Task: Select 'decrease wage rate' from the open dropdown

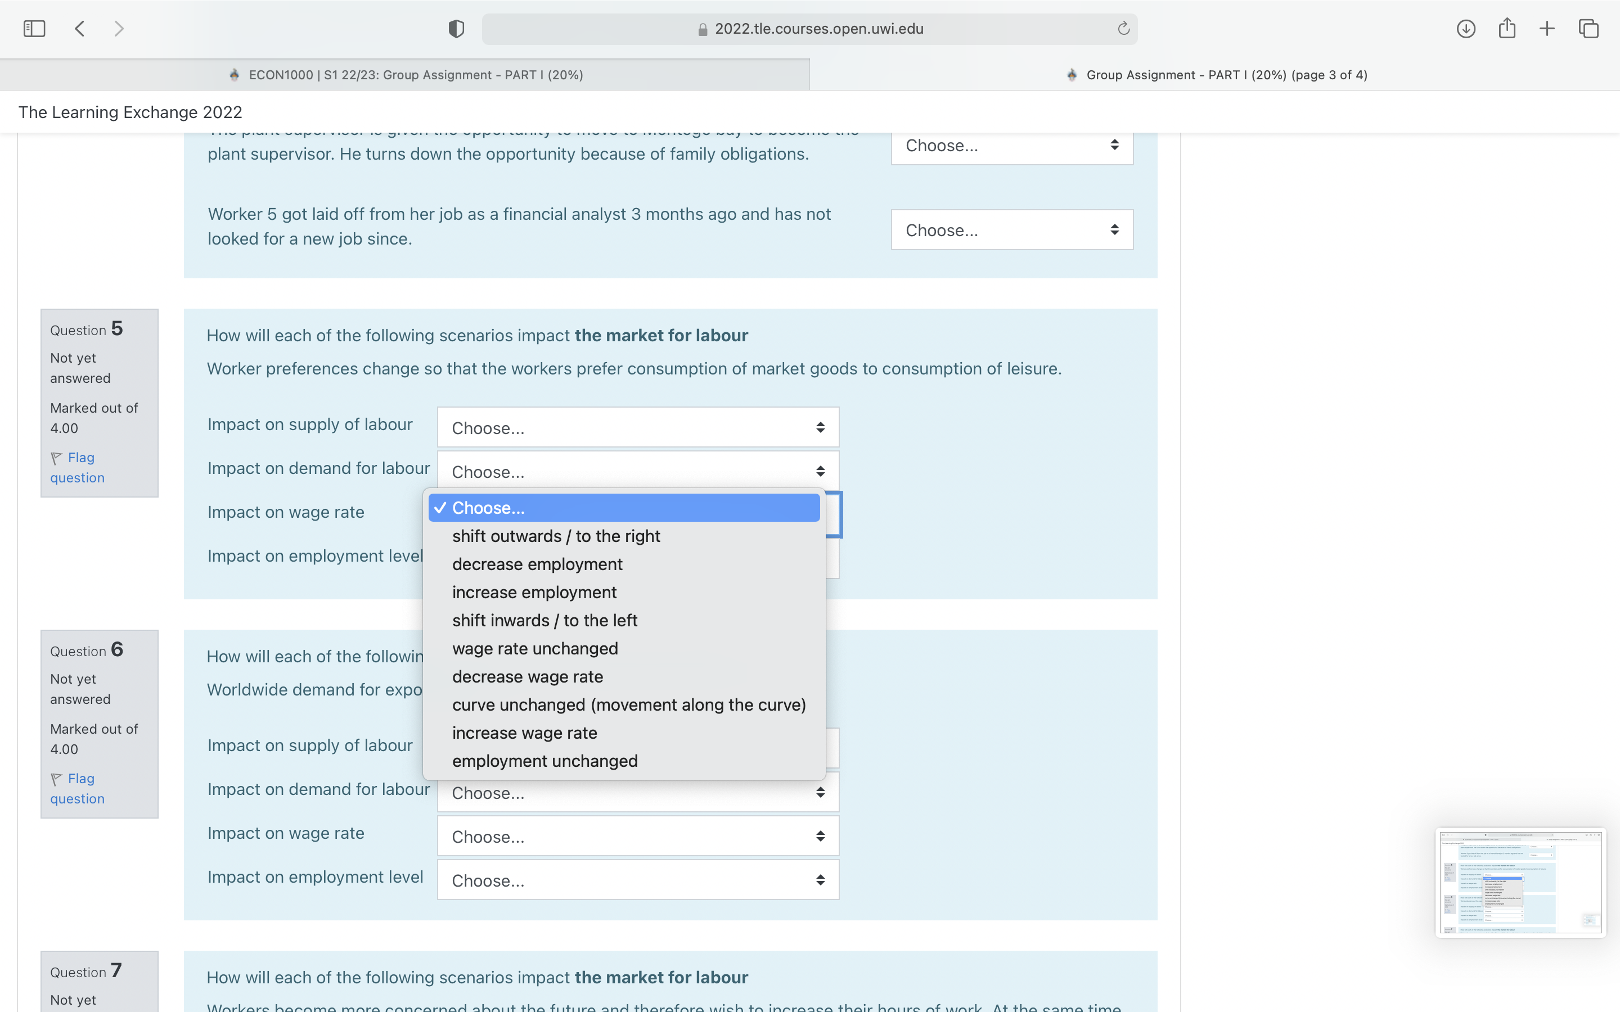Action: point(527,676)
